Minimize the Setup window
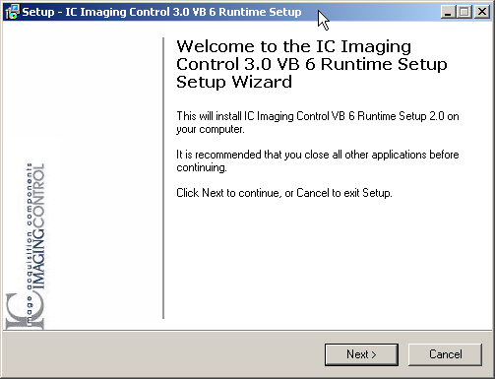Viewport: 495px width, 379px height. pyautogui.click(x=448, y=12)
